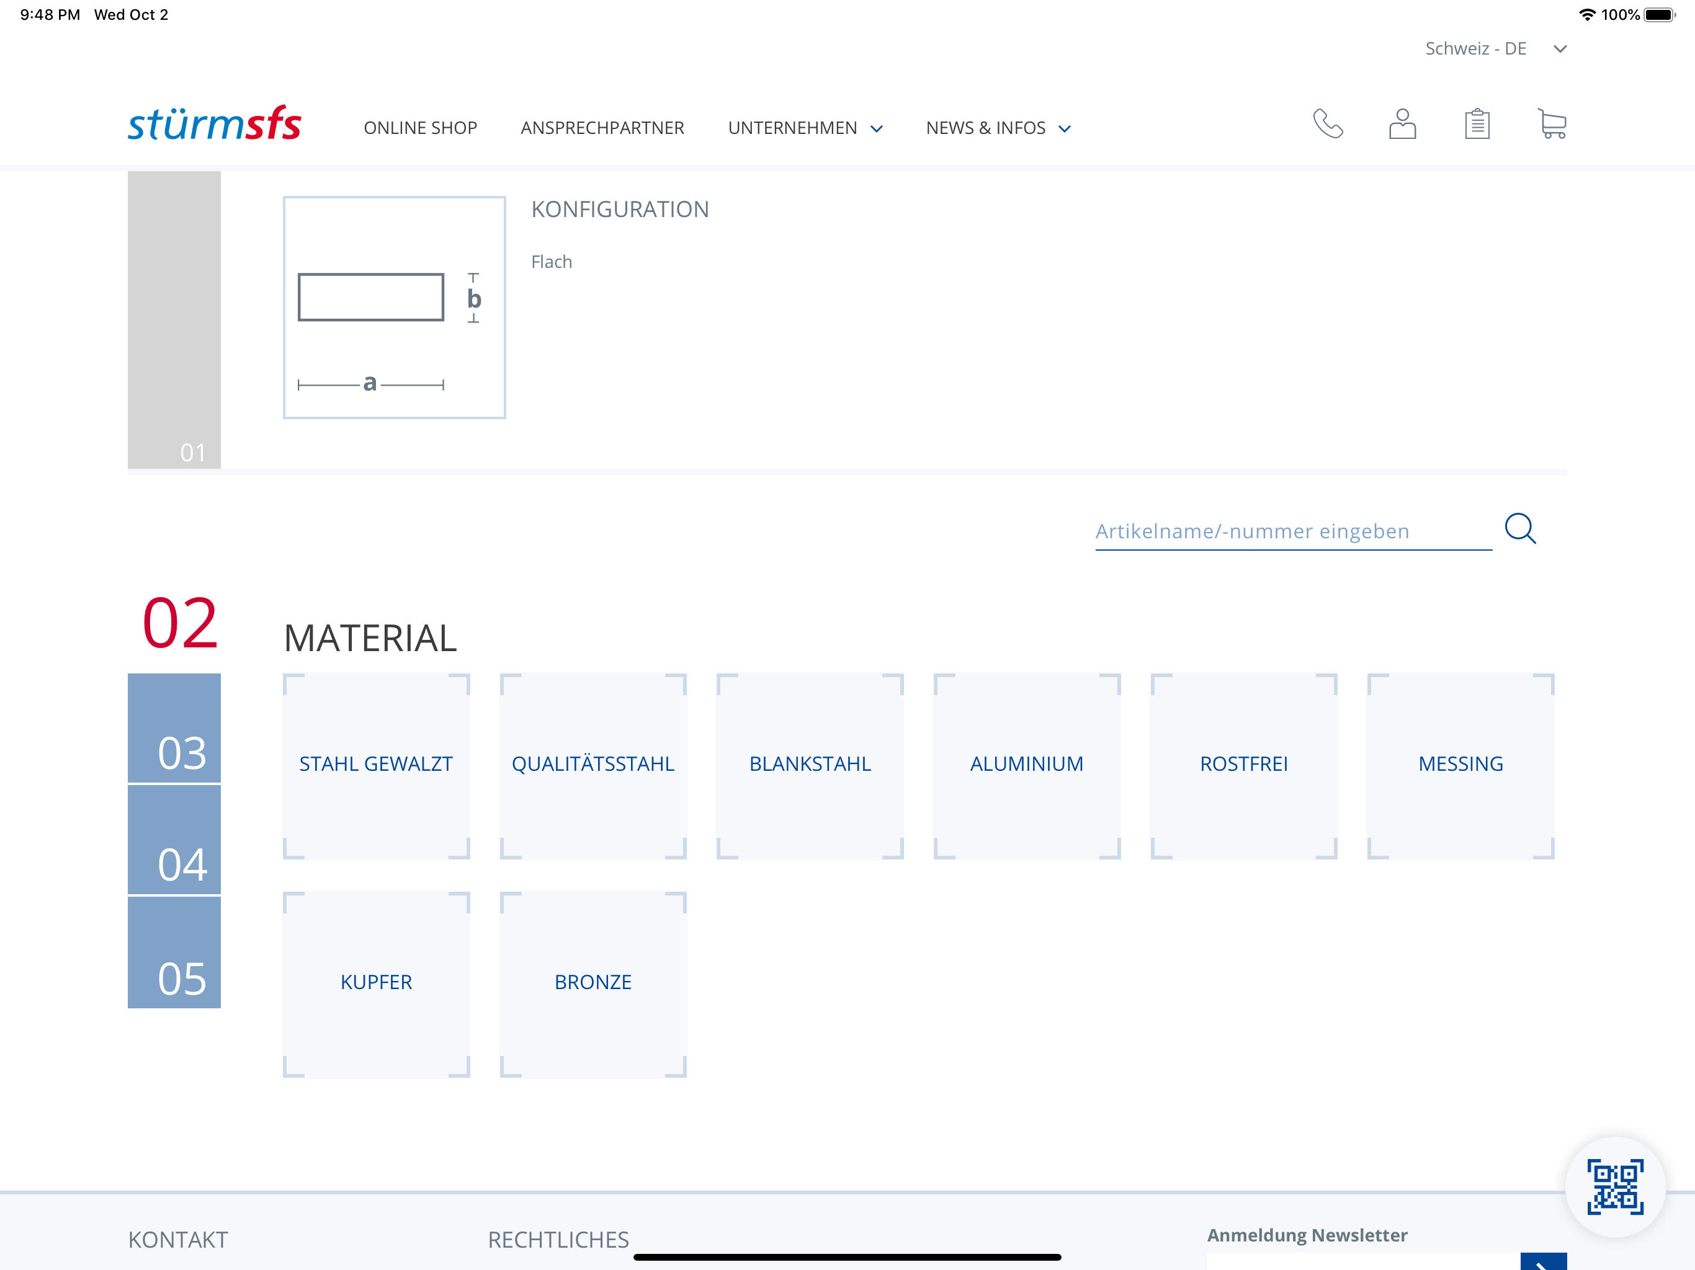The width and height of the screenshot is (1695, 1270).
Task: Expand the Unternehmen menu
Action: pos(805,128)
